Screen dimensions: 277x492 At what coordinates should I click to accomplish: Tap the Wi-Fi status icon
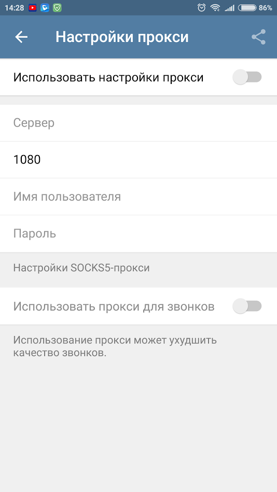215,8
